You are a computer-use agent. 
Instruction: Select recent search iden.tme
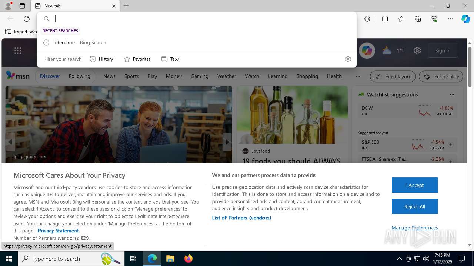tap(197, 42)
